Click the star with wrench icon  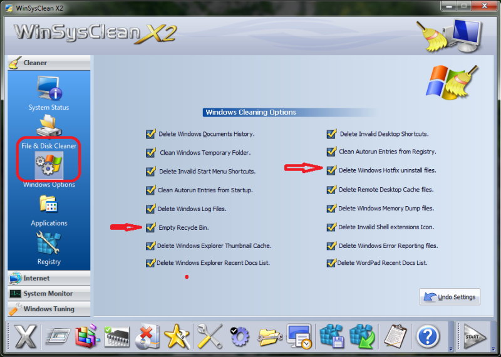[x=177, y=336]
